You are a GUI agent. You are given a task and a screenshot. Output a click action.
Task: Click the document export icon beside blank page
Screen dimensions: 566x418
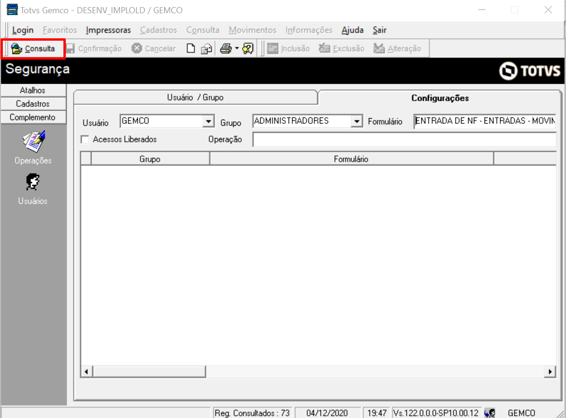tap(206, 48)
